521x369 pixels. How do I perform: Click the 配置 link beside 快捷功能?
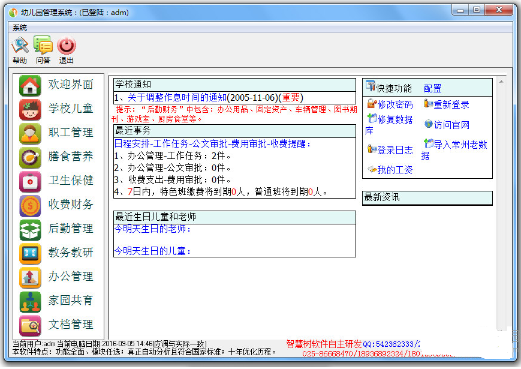click(433, 88)
